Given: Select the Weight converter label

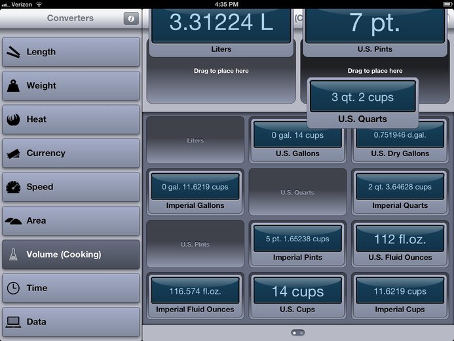Looking at the screenshot, I should coord(41,85).
